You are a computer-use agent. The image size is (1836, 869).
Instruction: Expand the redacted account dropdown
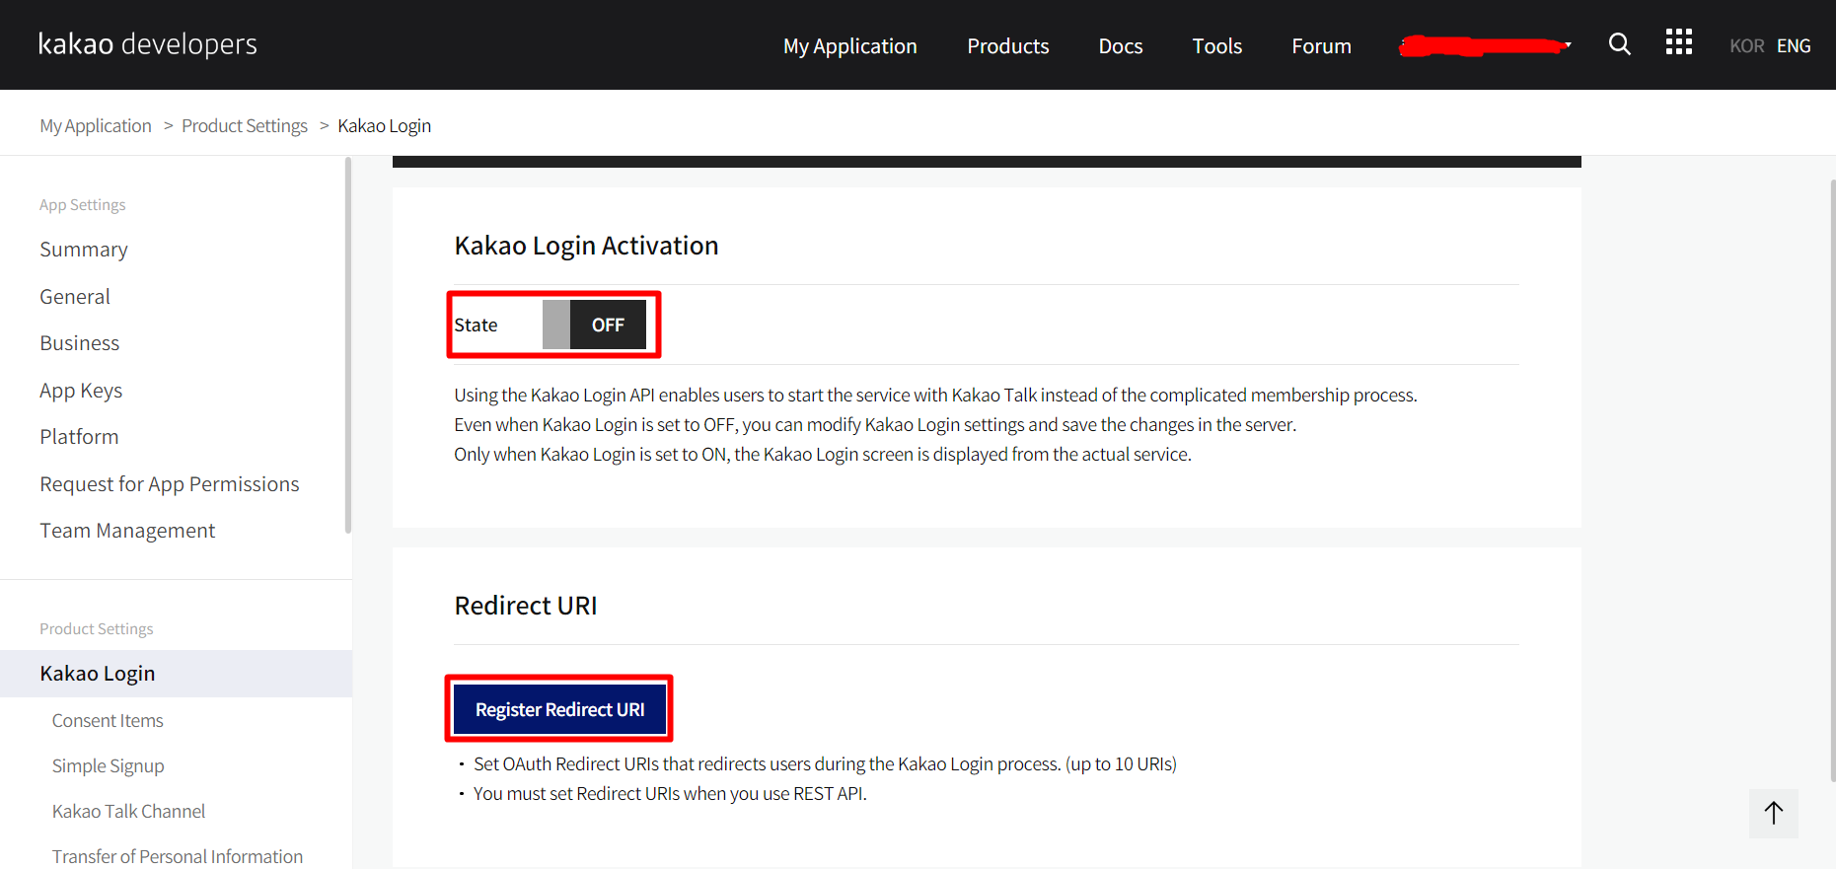pyautogui.click(x=1485, y=45)
